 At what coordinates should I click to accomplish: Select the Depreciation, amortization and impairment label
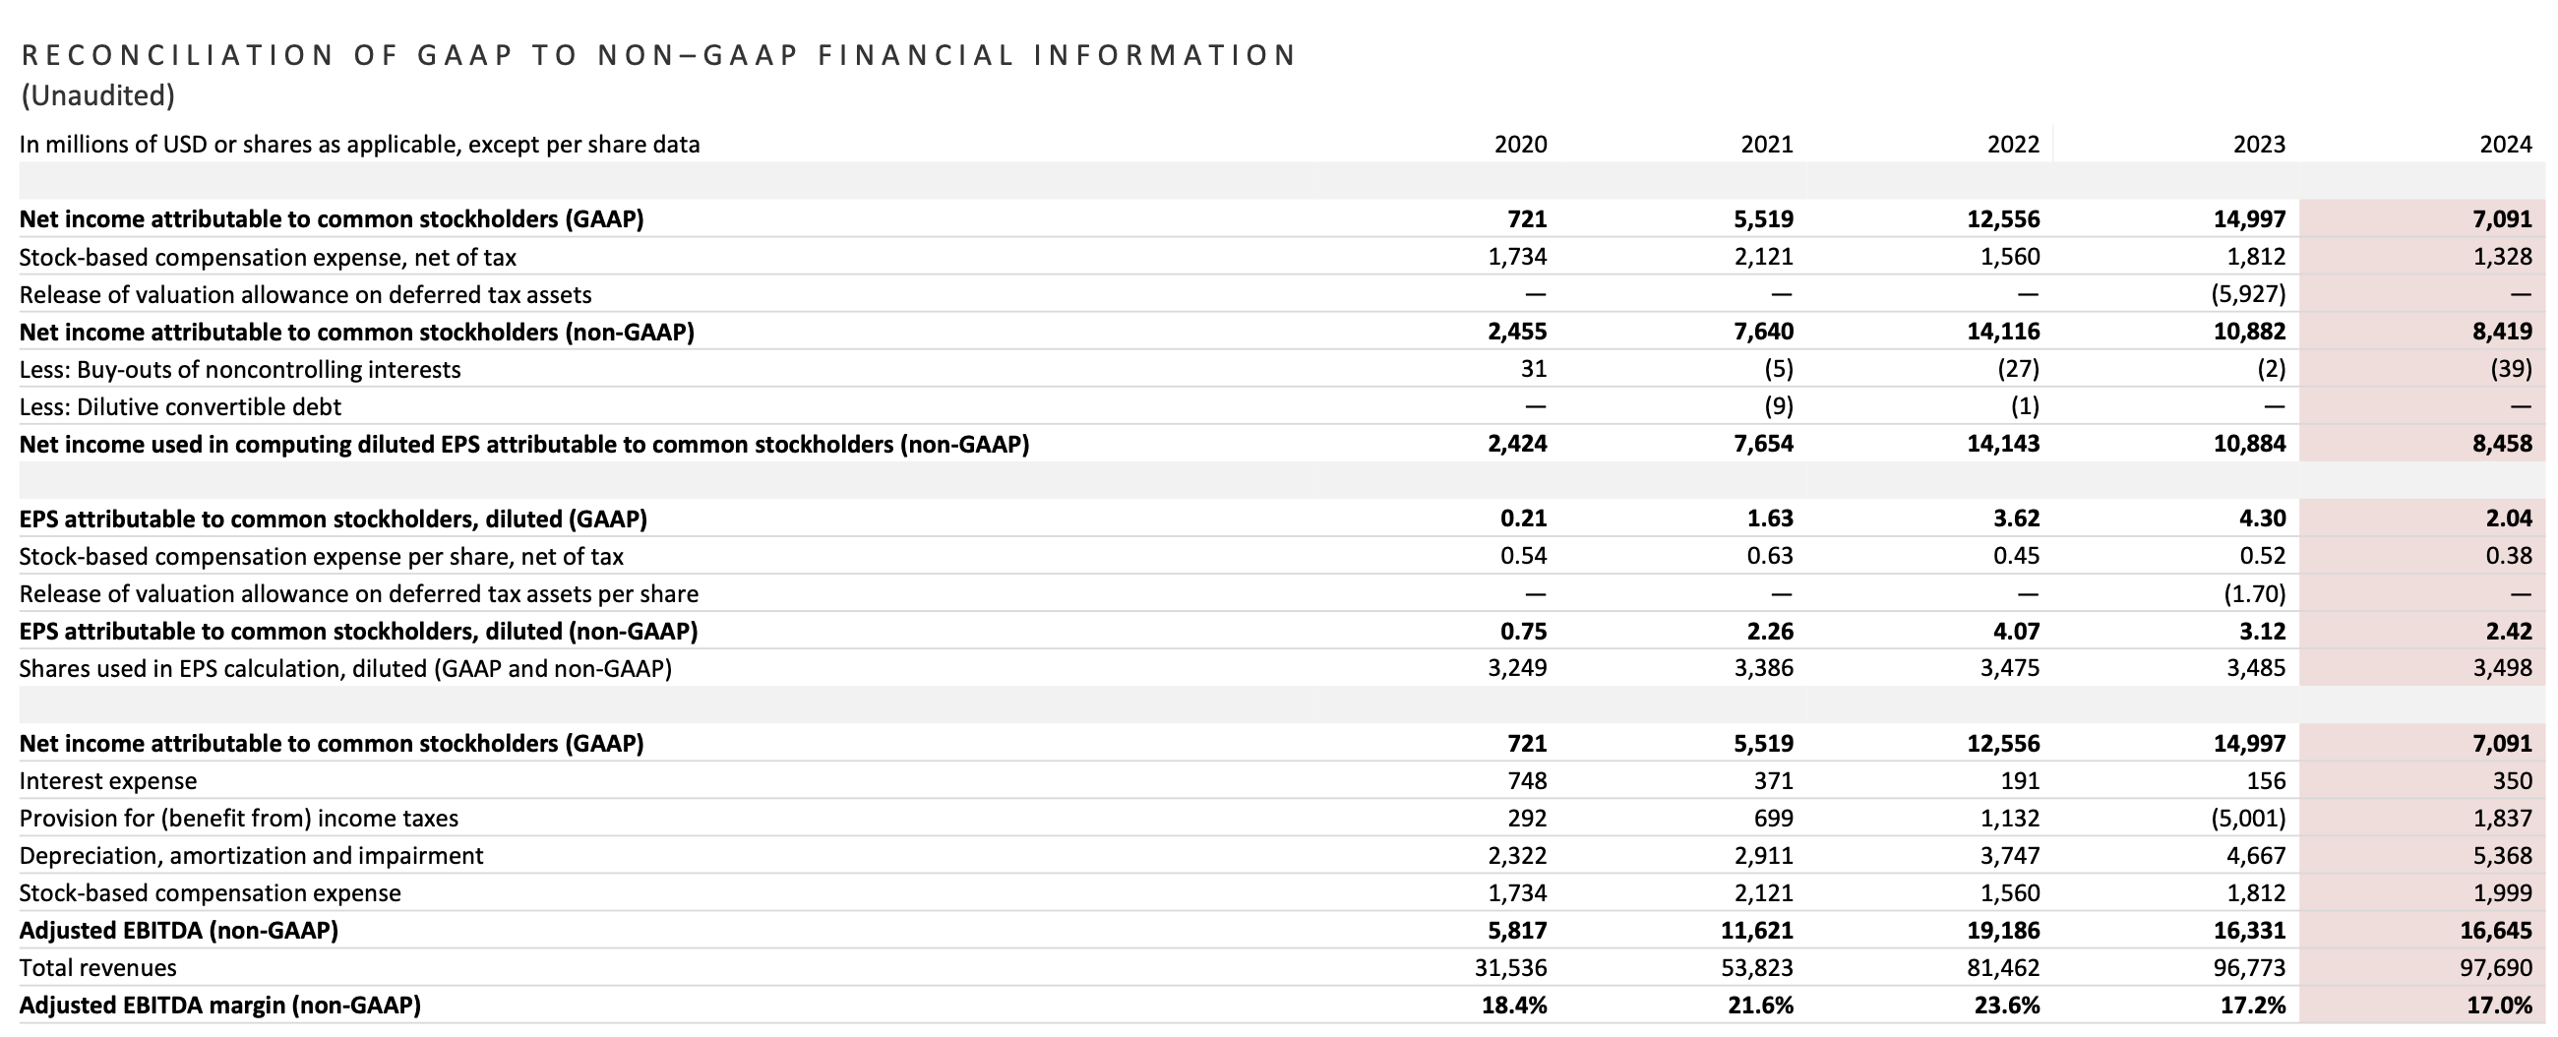[251, 856]
